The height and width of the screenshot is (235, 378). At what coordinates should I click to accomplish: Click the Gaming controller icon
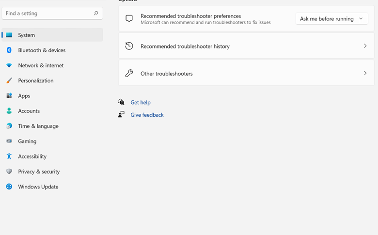(x=9, y=141)
